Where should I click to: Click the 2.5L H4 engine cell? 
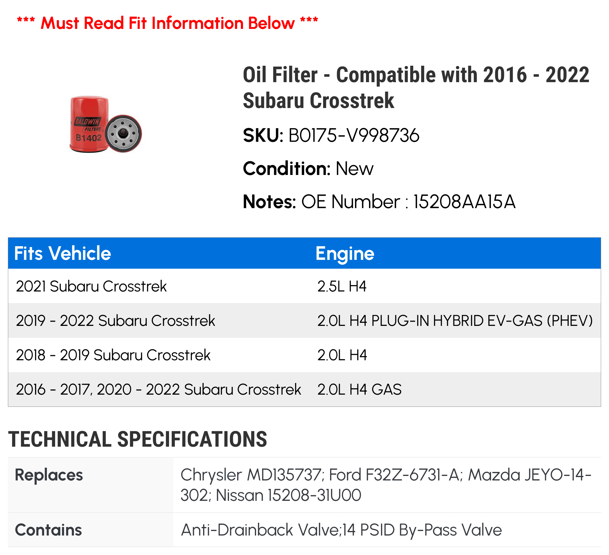click(342, 286)
